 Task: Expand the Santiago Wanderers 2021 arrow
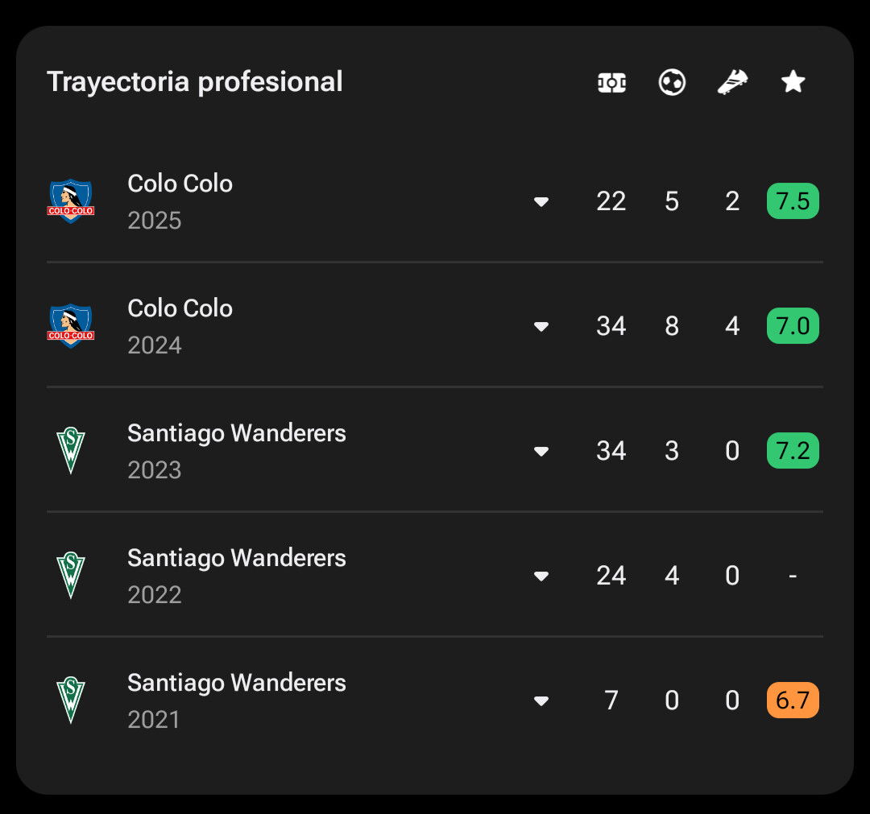point(541,700)
